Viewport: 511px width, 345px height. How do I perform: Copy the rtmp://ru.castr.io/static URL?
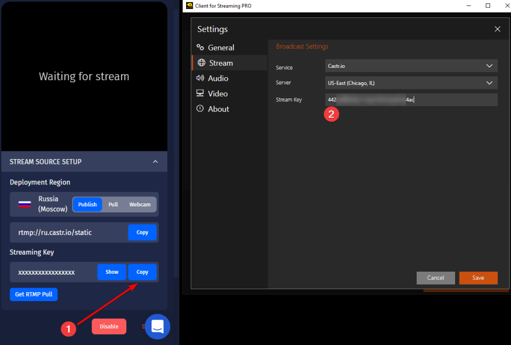[142, 232]
